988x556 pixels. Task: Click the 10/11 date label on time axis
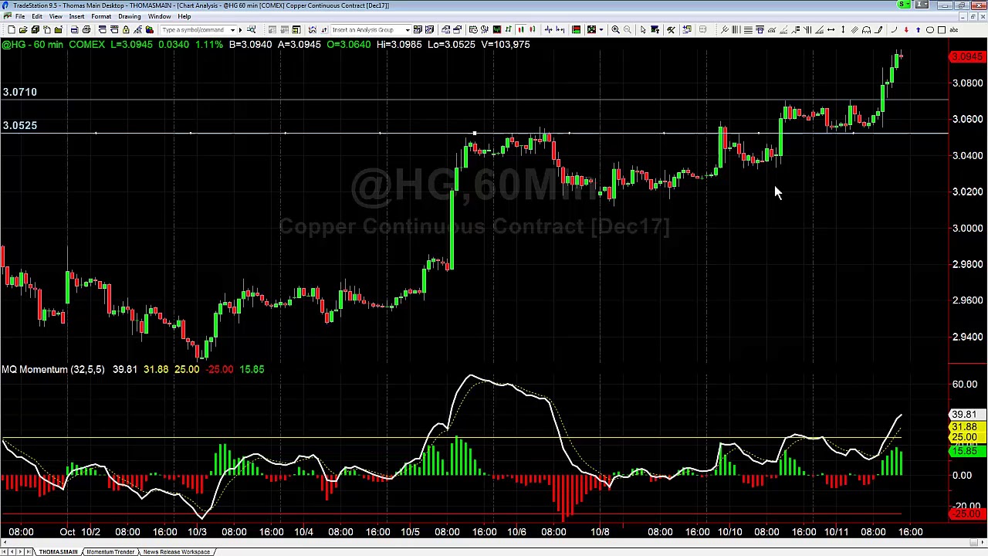click(837, 531)
